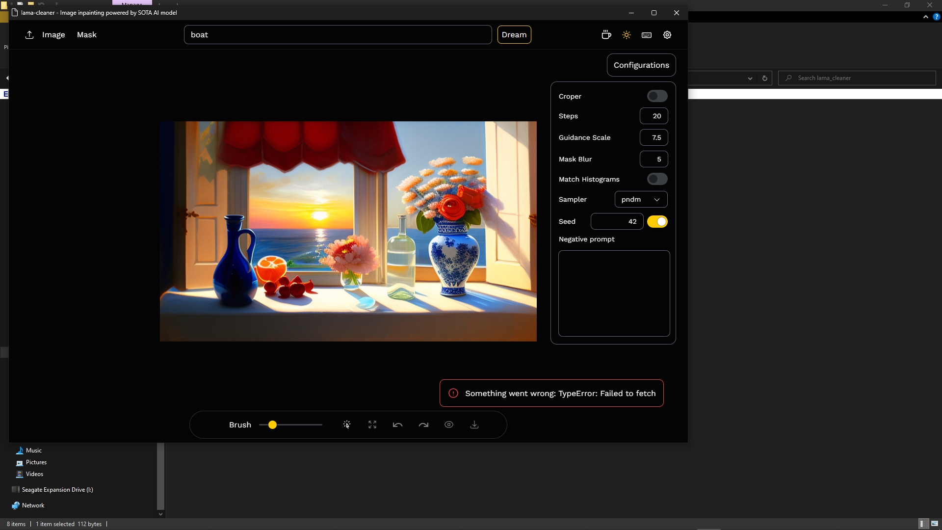Click the undo arrow icon
942x530 pixels.
[x=398, y=424]
